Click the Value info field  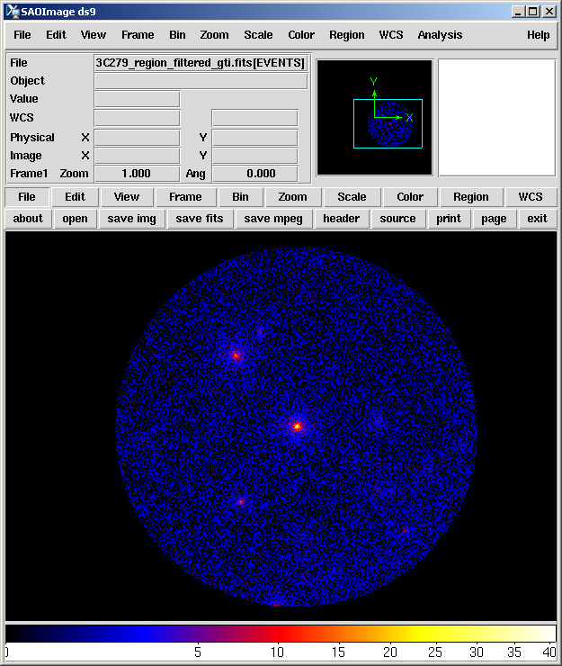137,99
